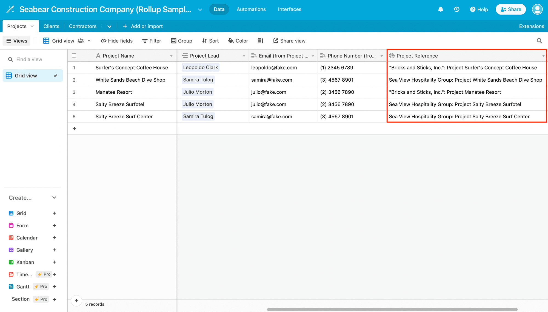Open the Clients table tab
Viewport: 548px width, 312px height.
click(51, 26)
